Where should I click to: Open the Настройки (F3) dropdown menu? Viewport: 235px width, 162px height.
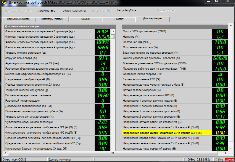click(127, 10)
